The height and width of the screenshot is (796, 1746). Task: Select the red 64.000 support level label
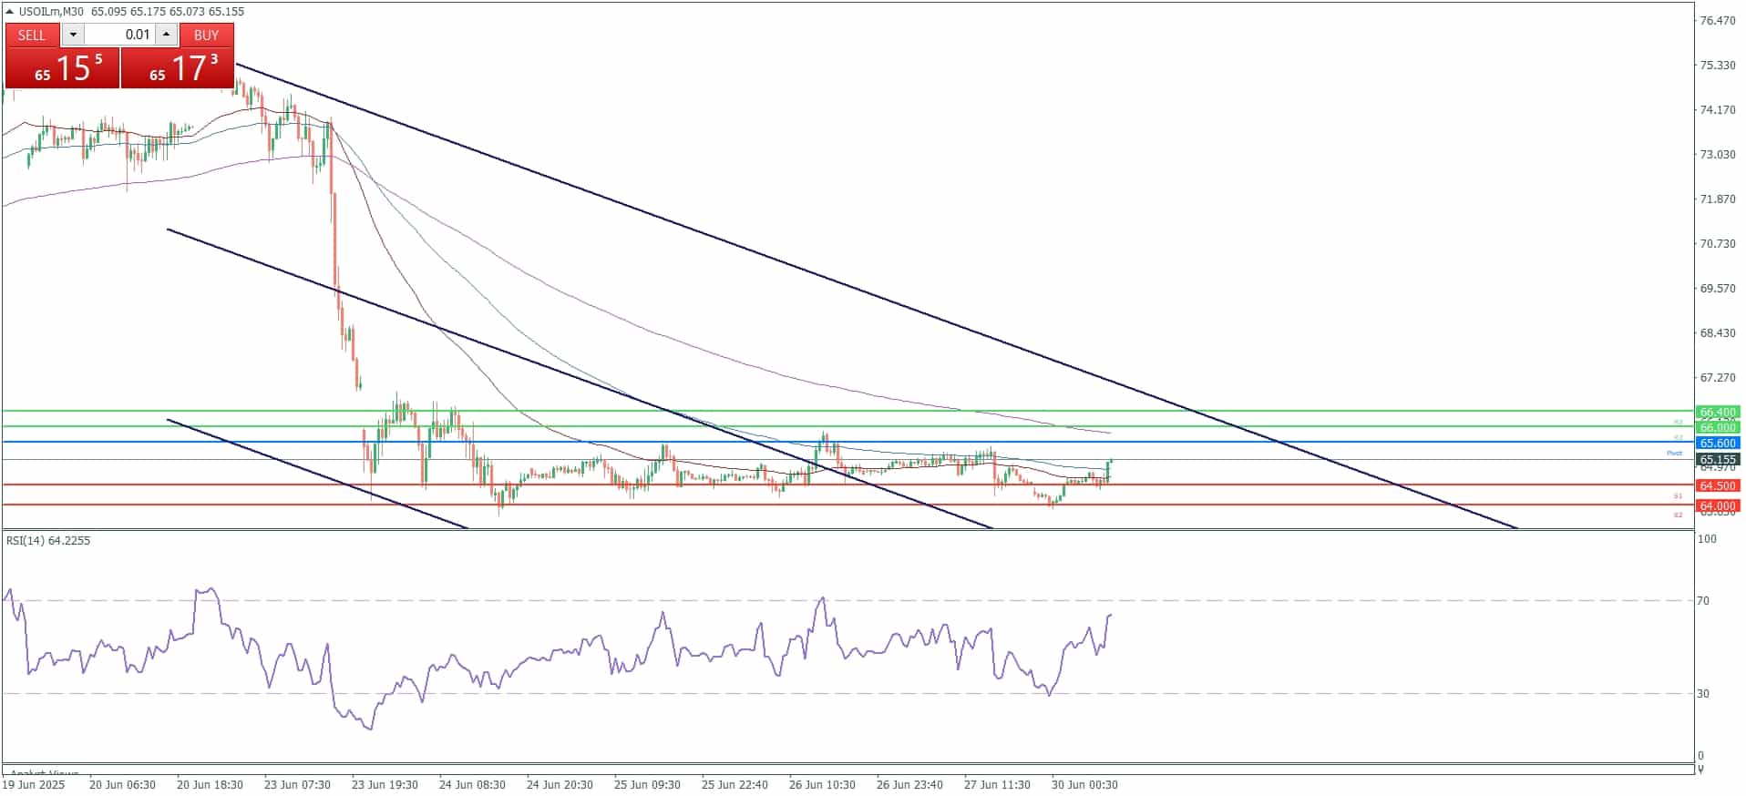(x=1718, y=505)
